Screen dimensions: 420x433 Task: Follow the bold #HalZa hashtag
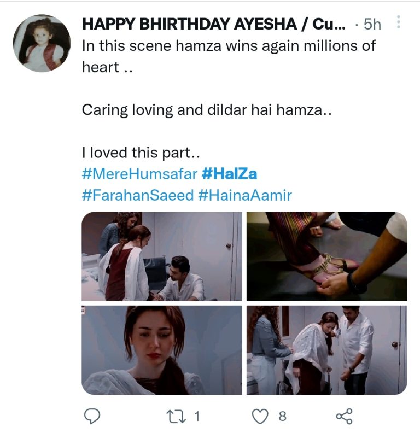[229, 174]
